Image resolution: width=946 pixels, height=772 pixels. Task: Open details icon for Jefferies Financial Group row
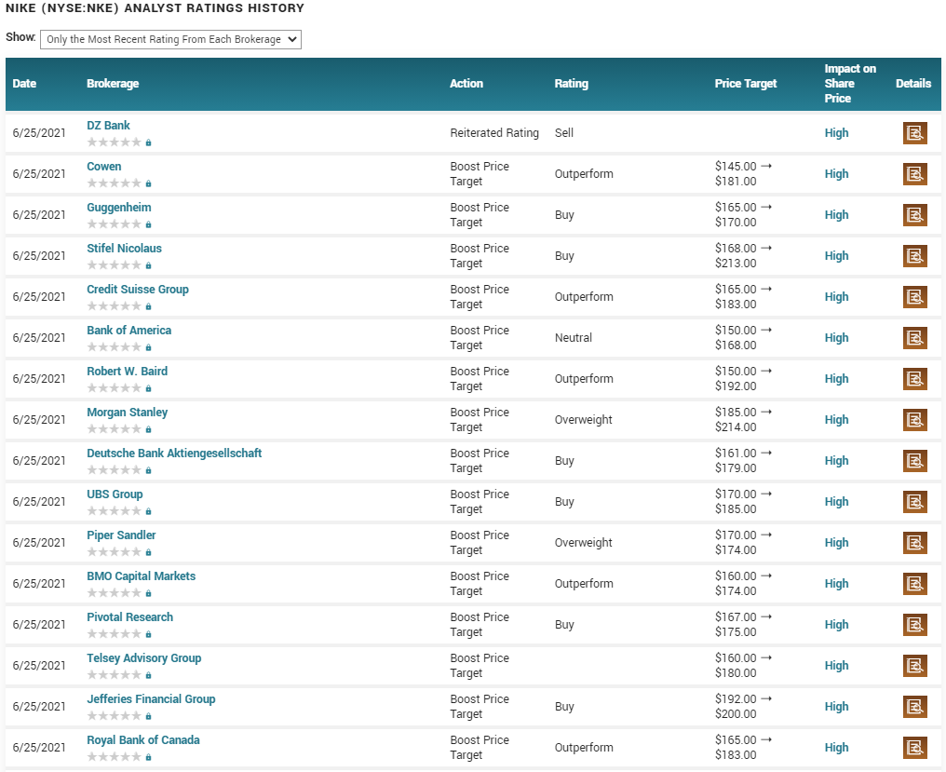[x=914, y=707]
